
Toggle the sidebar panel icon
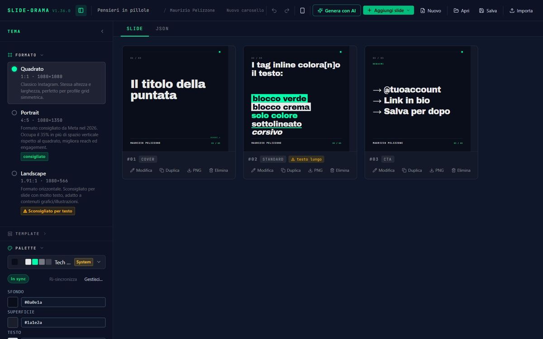[x=81, y=10]
